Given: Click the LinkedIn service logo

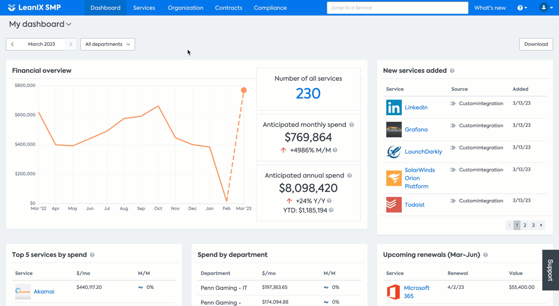Looking at the screenshot, I should tap(394, 107).
